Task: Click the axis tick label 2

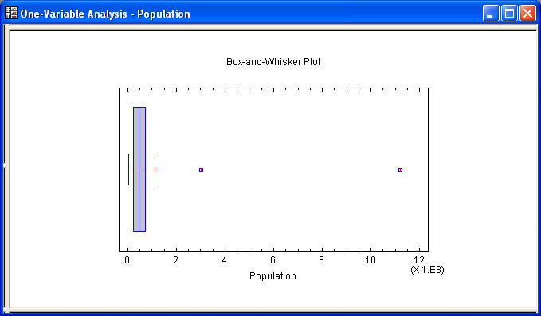Action: [176, 260]
